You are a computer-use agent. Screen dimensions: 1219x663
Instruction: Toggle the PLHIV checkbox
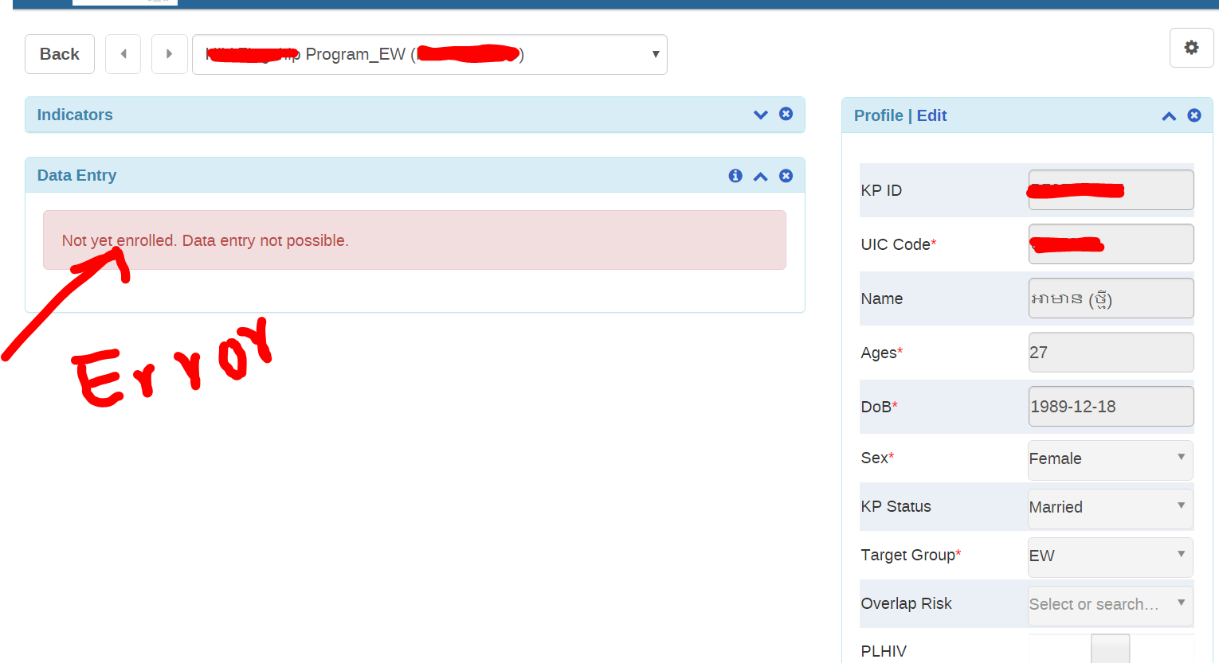tap(1110, 649)
